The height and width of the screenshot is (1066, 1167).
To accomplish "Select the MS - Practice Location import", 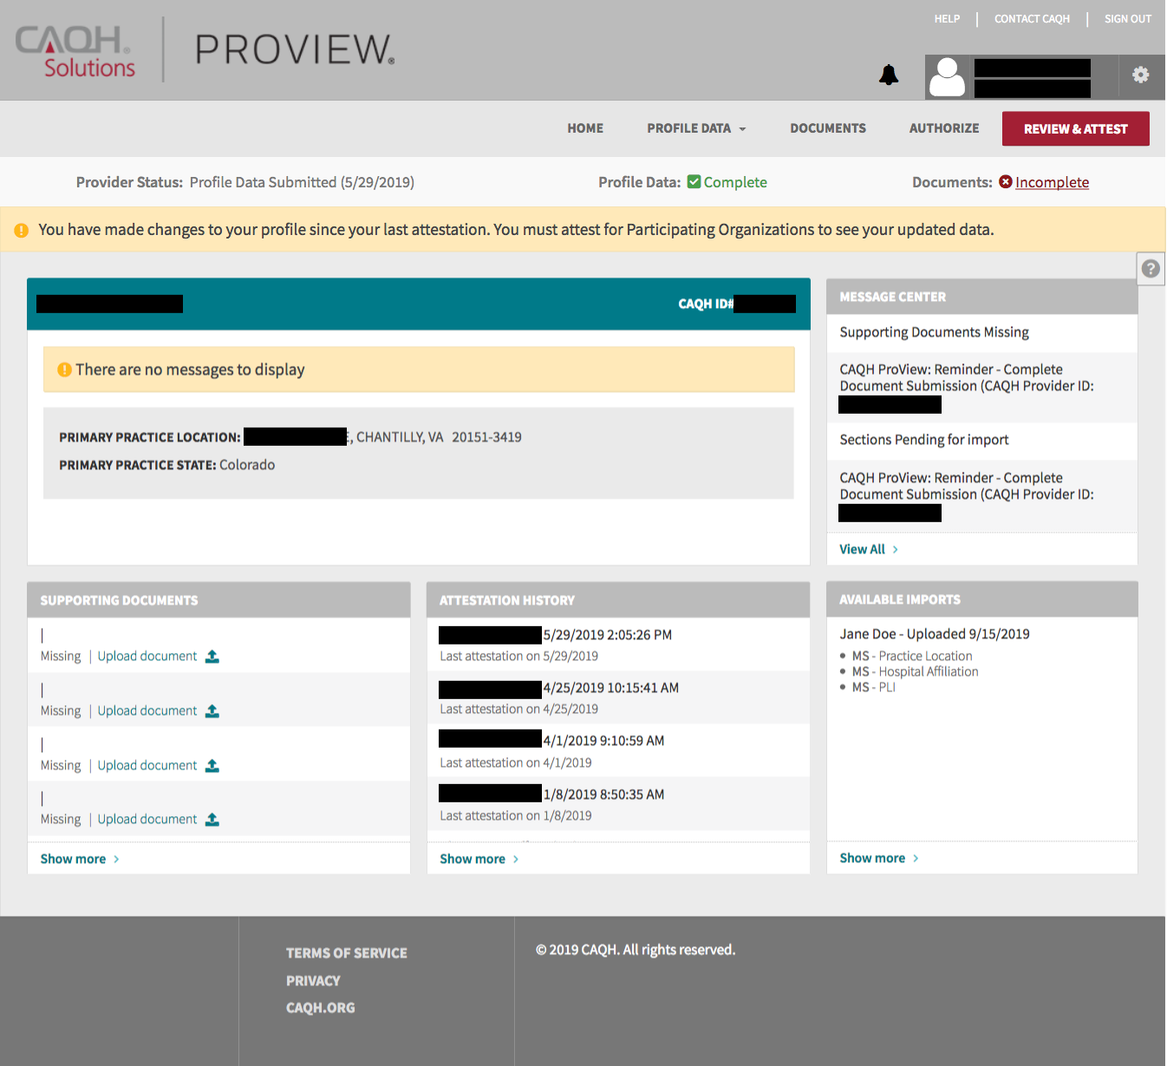I will coord(912,657).
